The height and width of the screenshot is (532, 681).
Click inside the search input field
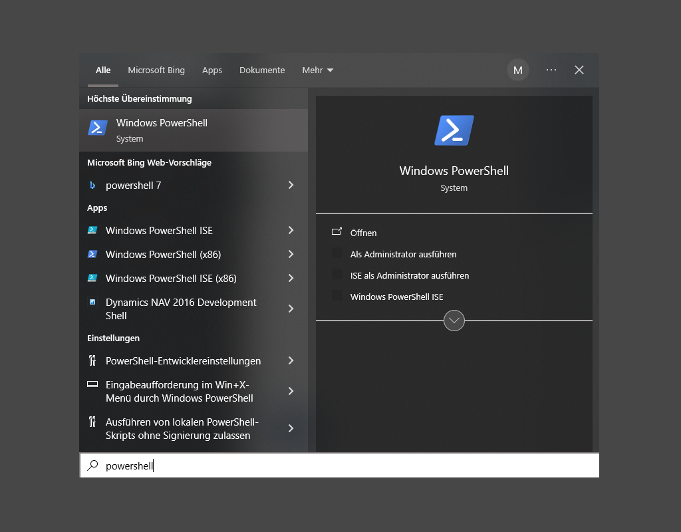200,465
